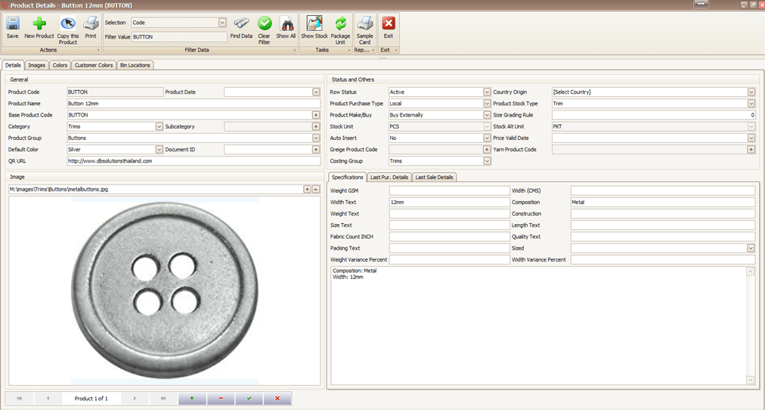
Task: Switch to the Bin Locations tab
Action: point(135,65)
